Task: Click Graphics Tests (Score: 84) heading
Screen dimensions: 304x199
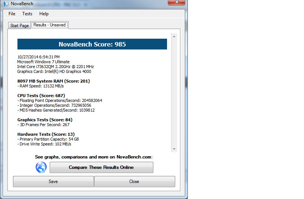Action: (45, 120)
